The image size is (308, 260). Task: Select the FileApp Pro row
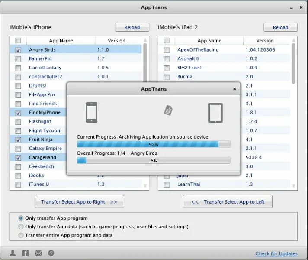[38, 94]
